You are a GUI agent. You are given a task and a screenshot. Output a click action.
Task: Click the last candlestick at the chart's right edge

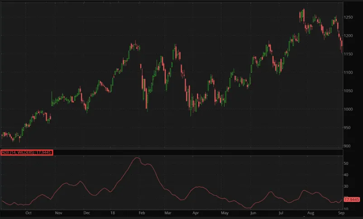point(342,45)
